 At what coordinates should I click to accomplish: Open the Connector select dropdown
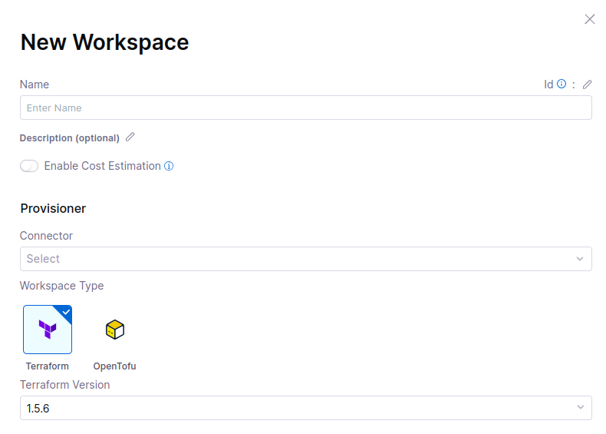(x=305, y=259)
